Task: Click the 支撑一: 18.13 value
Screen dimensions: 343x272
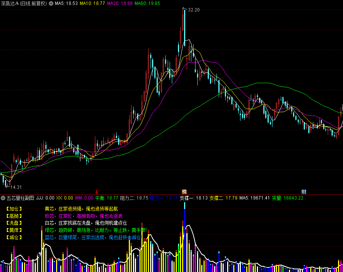Action: pyautogui.click(x=194, y=198)
